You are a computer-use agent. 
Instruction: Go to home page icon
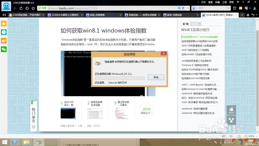coord(27,8)
